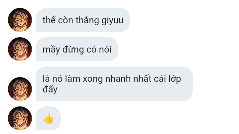Open avatar beside "là nó làm xong" message

coord(20,89)
